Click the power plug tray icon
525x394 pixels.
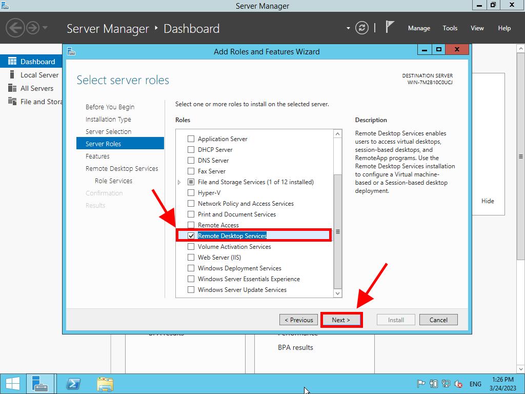[434, 384]
